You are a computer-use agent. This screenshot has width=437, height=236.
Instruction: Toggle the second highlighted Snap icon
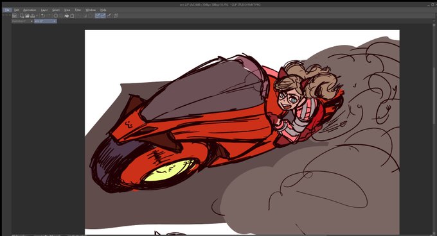[103, 16]
